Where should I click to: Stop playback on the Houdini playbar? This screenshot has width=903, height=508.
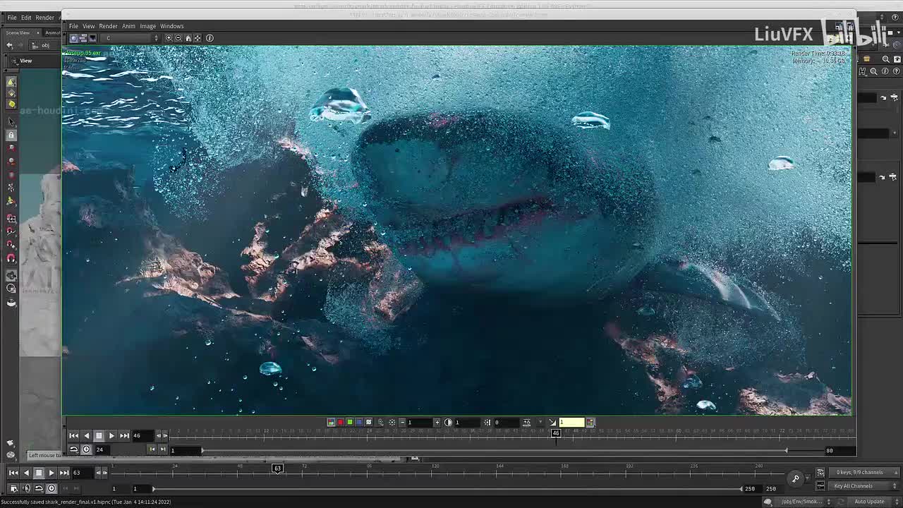click(x=39, y=473)
